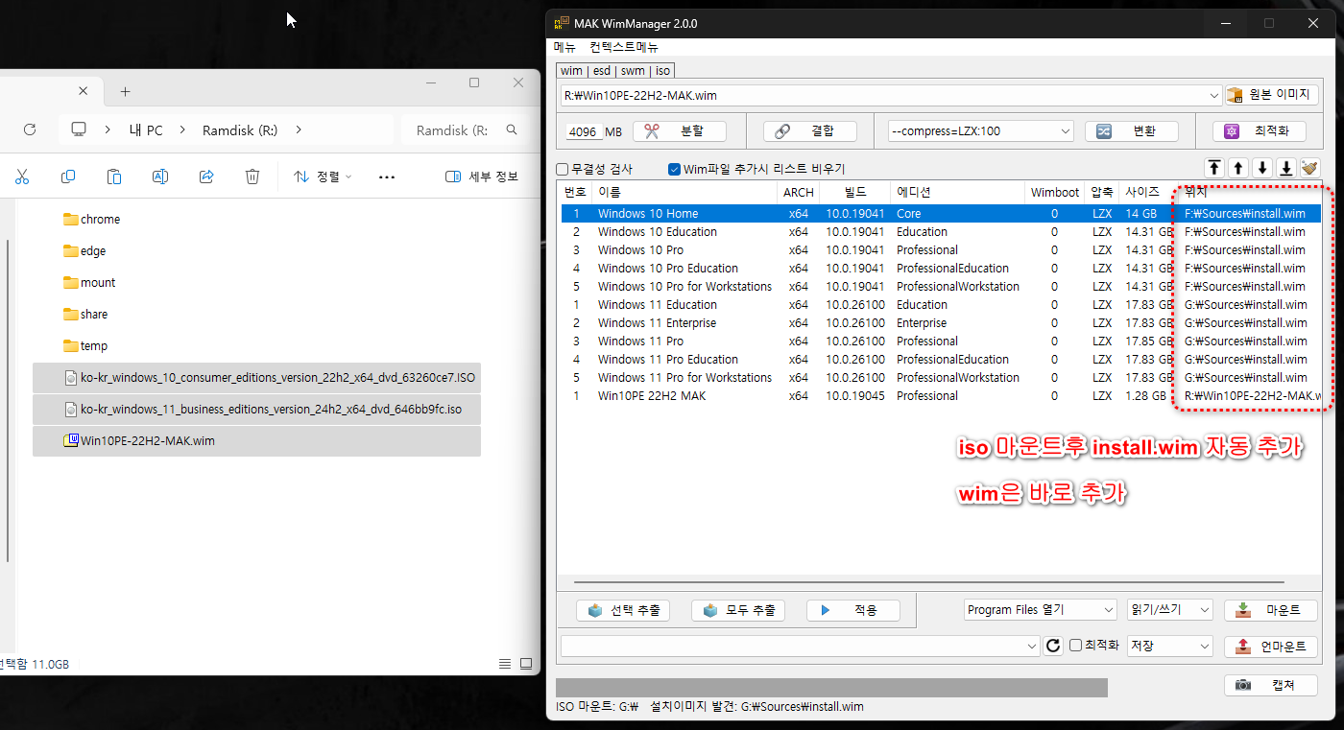Image resolution: width=1344 pixels, height=730 pixels.
Task: Select the wim | esd | swm | iso tab
Action: pos(615,71)
